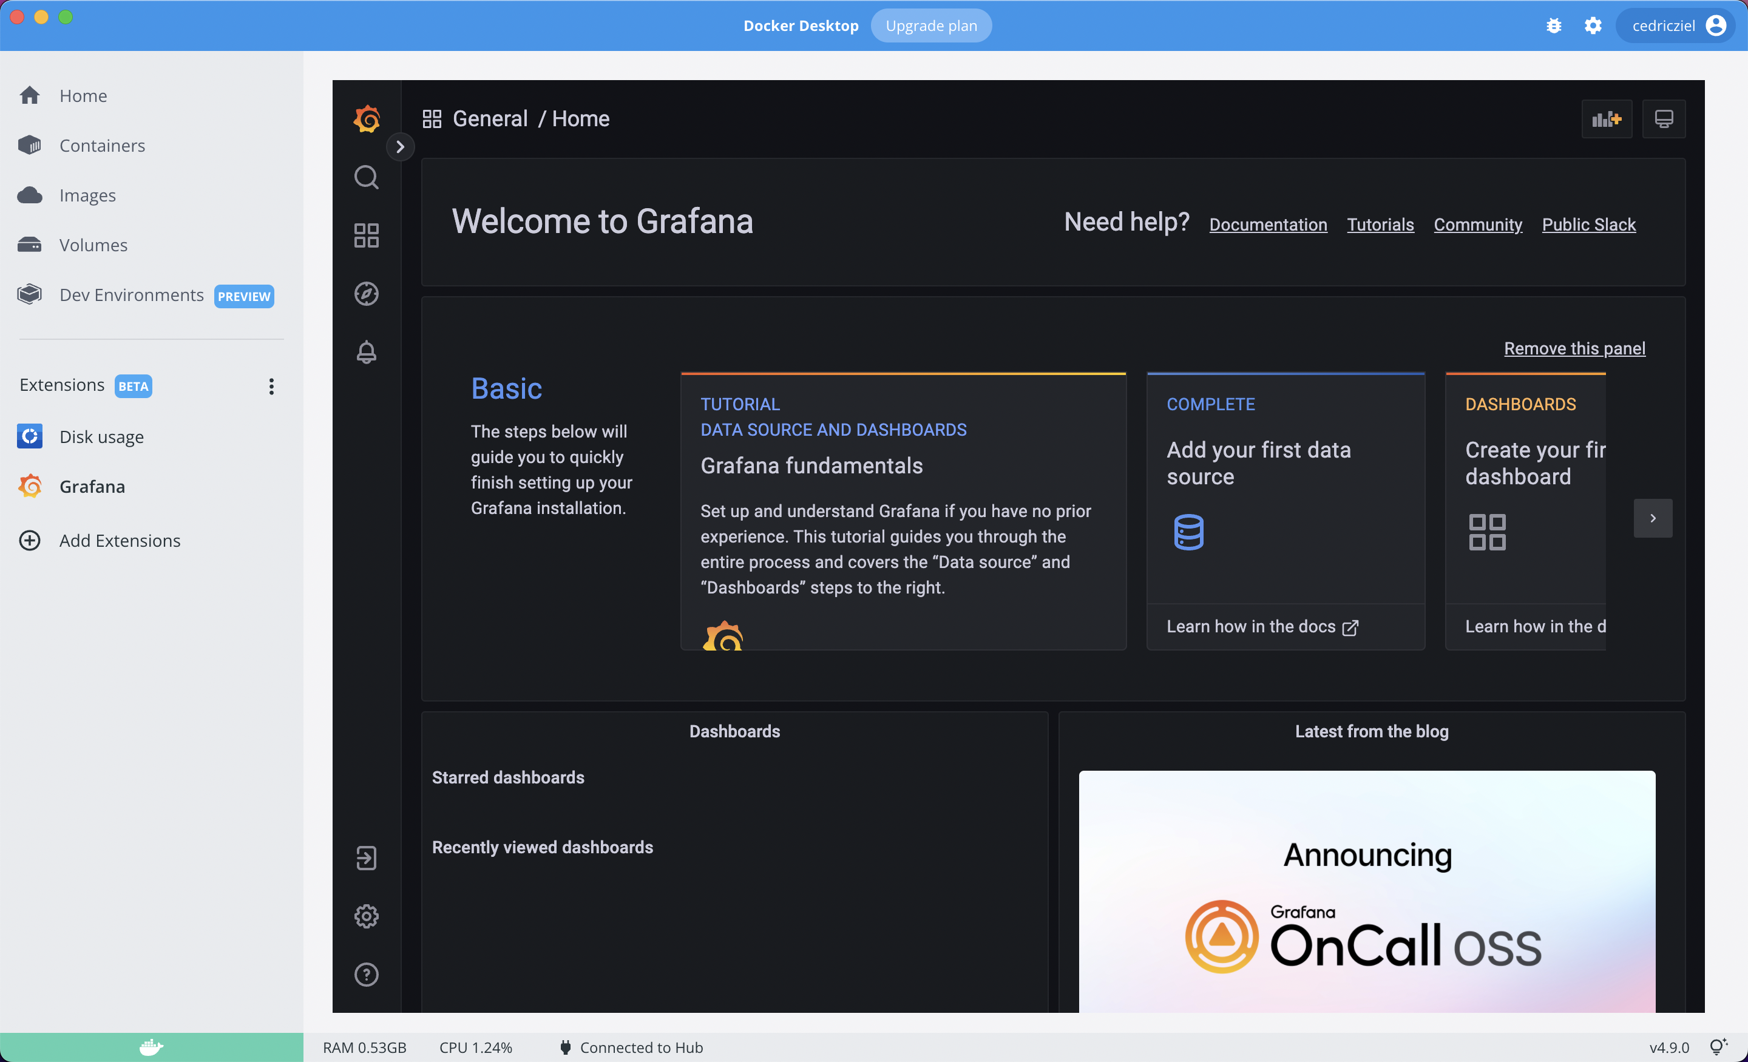The width and height of the screenshot is (1748, 1062).
Task: Open the Grafana dashboards panel icon
Action: point(366,235)
